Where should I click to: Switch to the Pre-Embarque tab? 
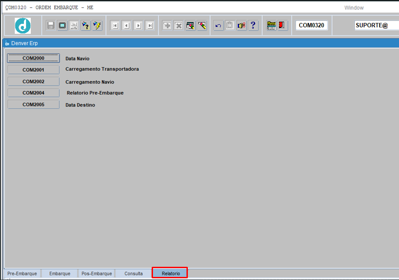[22, 273]
